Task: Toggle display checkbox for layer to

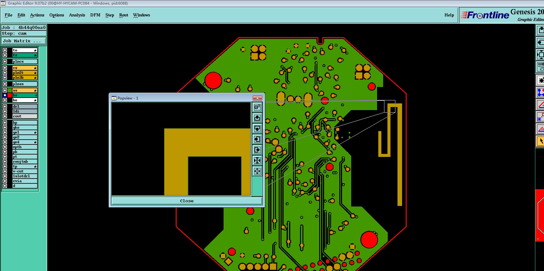Action: click(x=5, y=50)
